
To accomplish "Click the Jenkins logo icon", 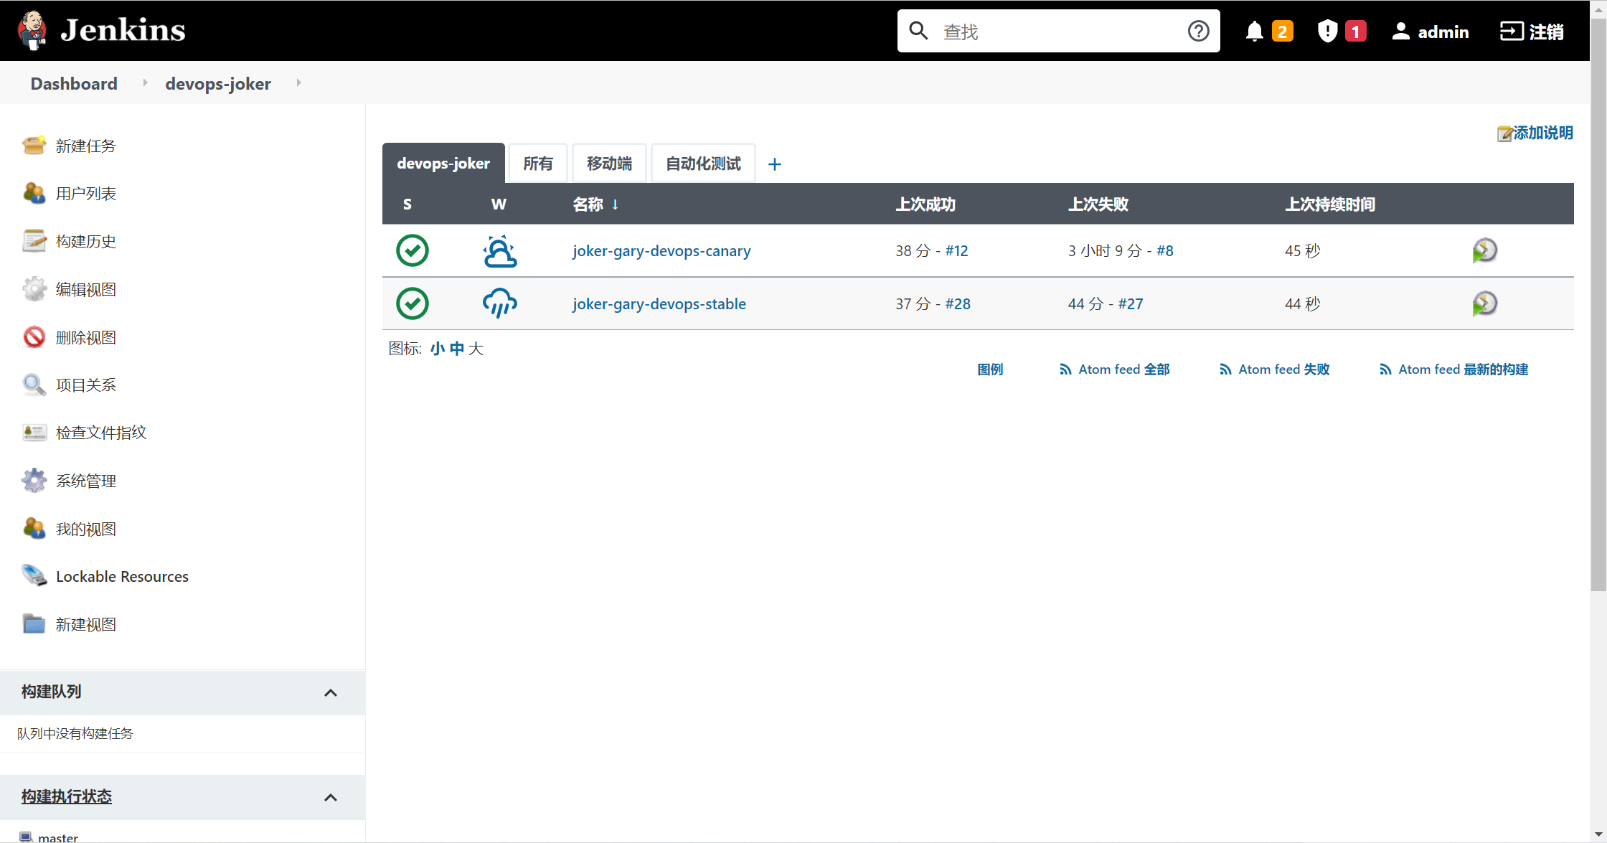I will tap(32, 30).
